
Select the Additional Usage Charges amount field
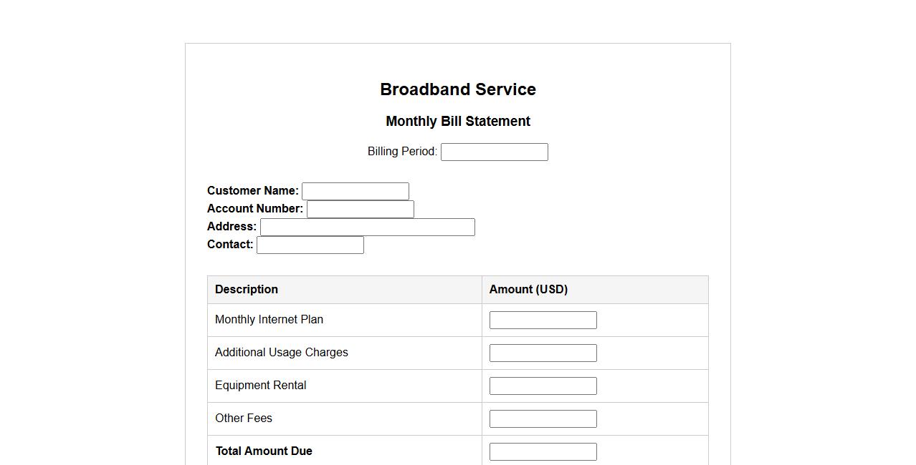[x=543, y=353]
